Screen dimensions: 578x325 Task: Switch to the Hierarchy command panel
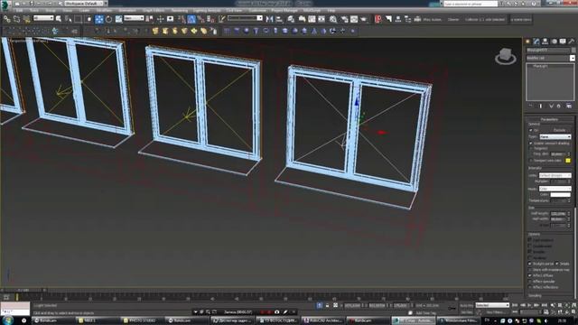[545, 42]
